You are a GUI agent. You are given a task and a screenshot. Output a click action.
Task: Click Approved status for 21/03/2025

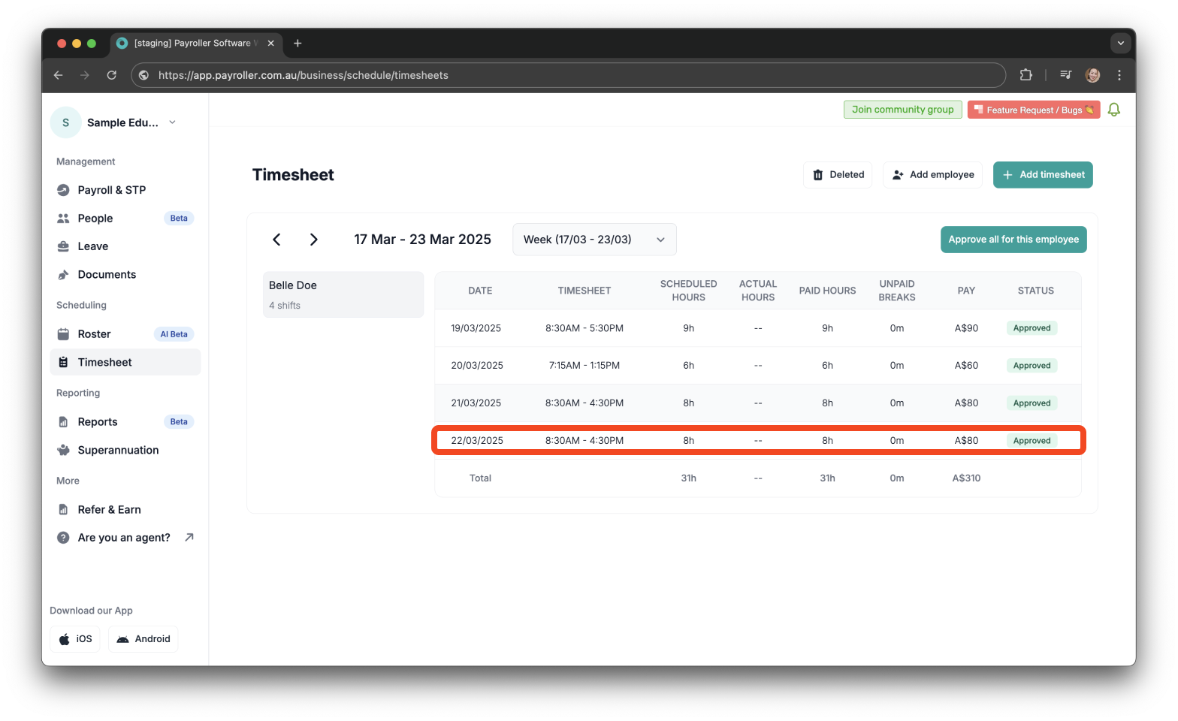point(1032,403)
